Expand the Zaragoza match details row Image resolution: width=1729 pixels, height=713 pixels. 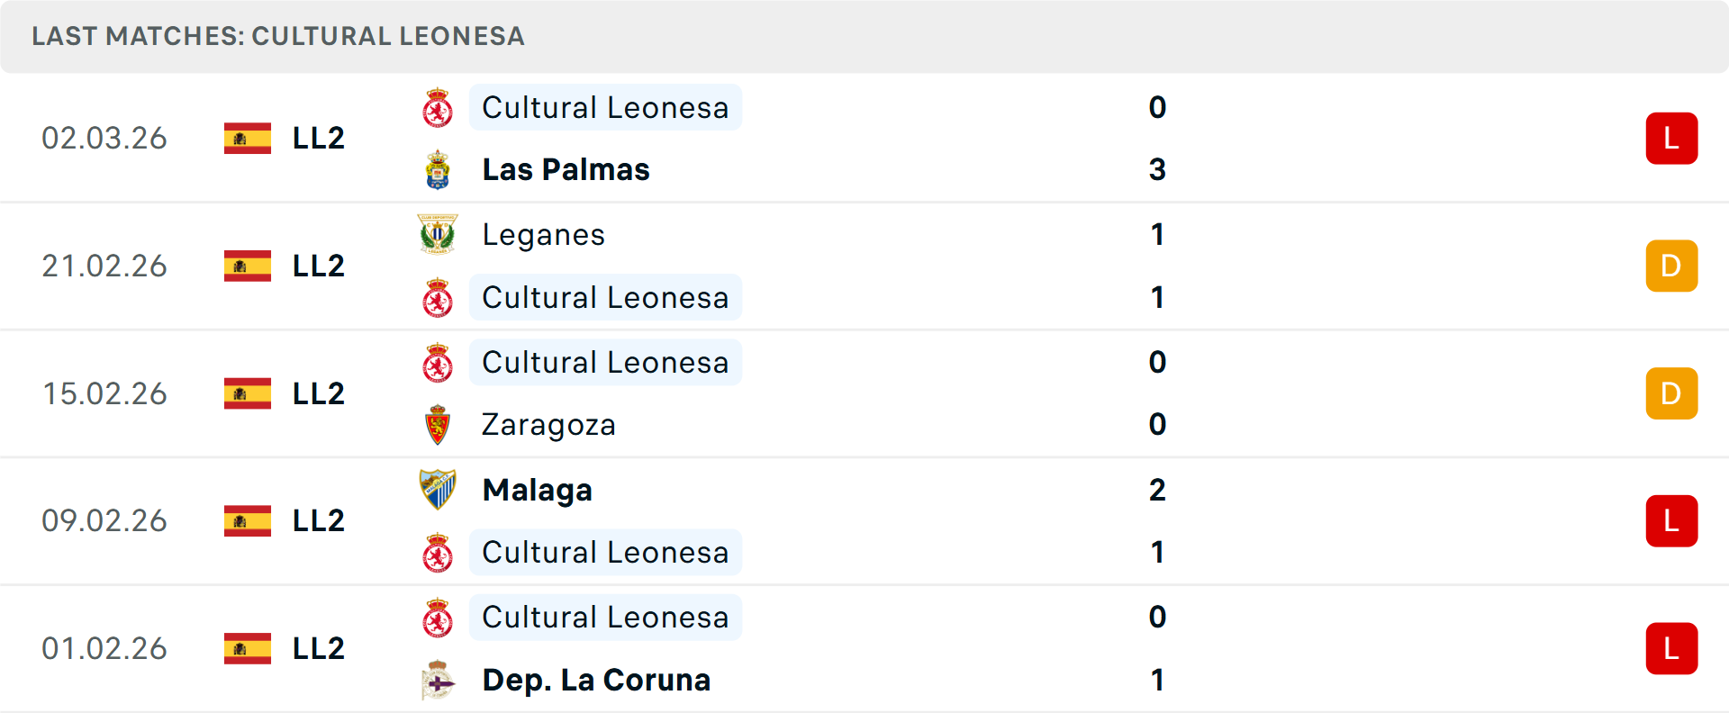[x=864, y=393]
